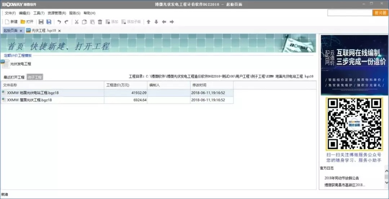Open the 资源管理(R) menu
The height and width of the screenshot is (199, 389).
(57, 13)
